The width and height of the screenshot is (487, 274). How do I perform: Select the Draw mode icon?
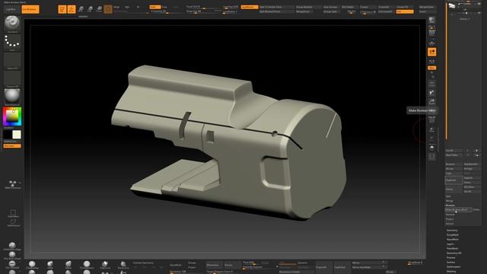point(72,9)
